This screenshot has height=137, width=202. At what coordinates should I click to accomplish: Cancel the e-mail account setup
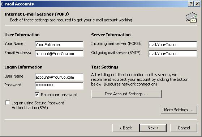[184, 128]
